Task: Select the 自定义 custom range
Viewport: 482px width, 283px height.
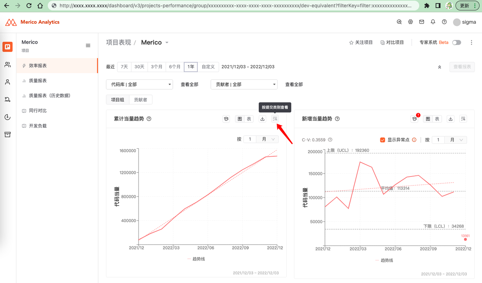Action: [x=208, y=67]
